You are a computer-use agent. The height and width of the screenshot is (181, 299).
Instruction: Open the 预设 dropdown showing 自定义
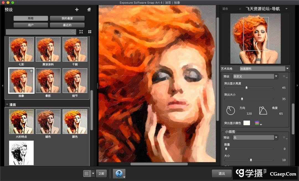tap(255, 76)
